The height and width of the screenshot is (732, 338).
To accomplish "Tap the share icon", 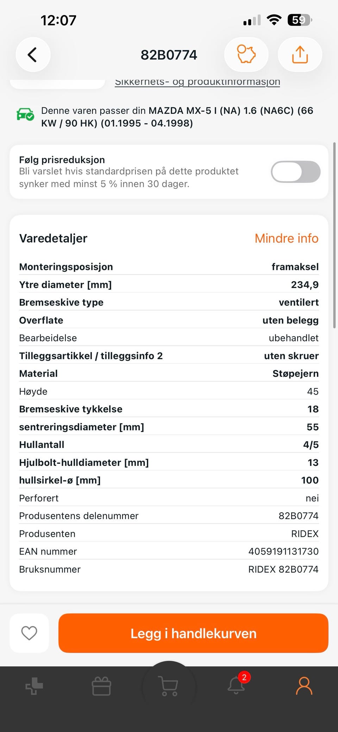I will point(300,55).
